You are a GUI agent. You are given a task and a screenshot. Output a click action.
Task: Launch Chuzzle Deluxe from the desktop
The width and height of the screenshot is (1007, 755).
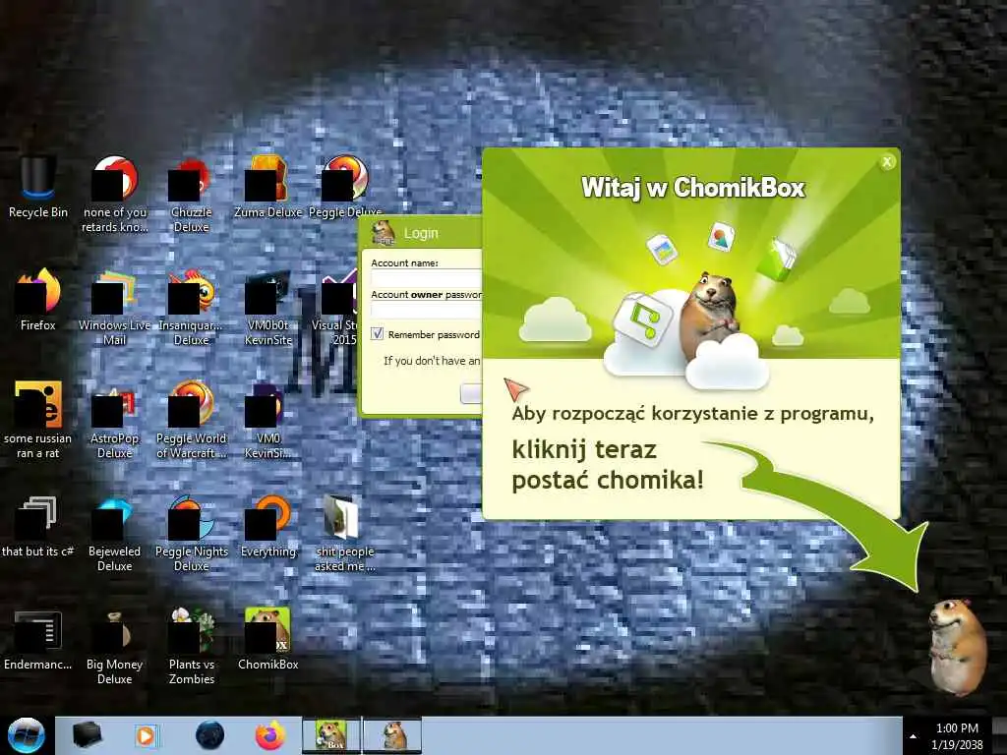click(191, 193)
